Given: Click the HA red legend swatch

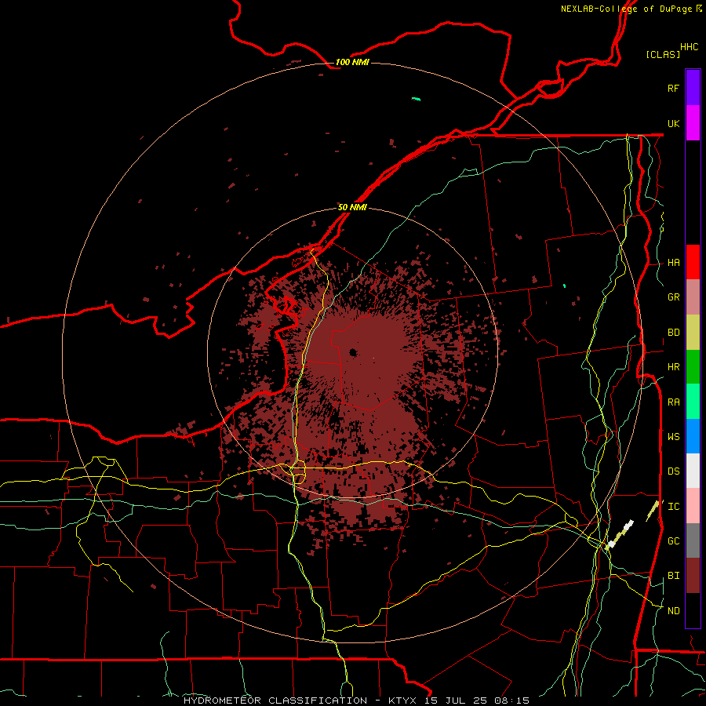Looking at the screenshot, I should (x=693, y=262).
